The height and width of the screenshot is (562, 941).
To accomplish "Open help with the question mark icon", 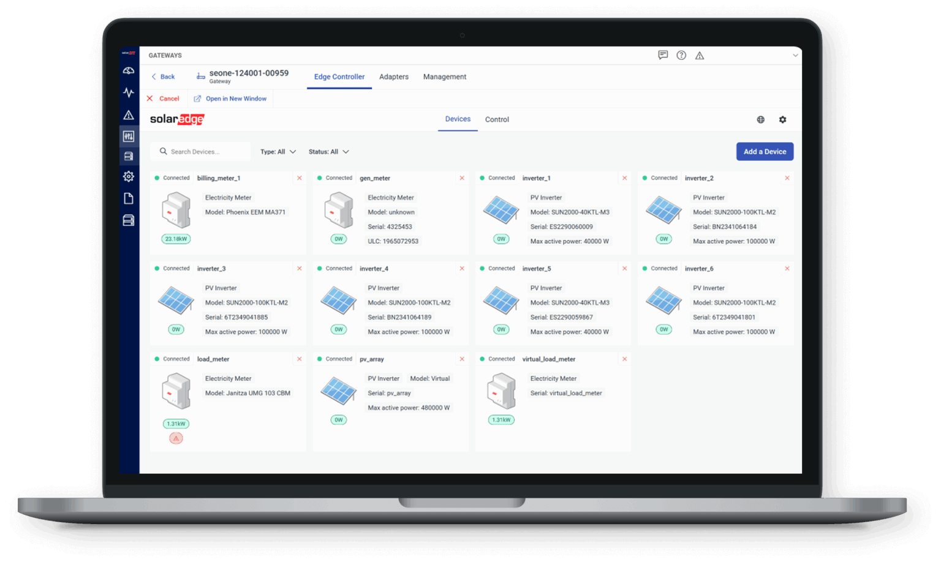I will [x=681, y=55].
